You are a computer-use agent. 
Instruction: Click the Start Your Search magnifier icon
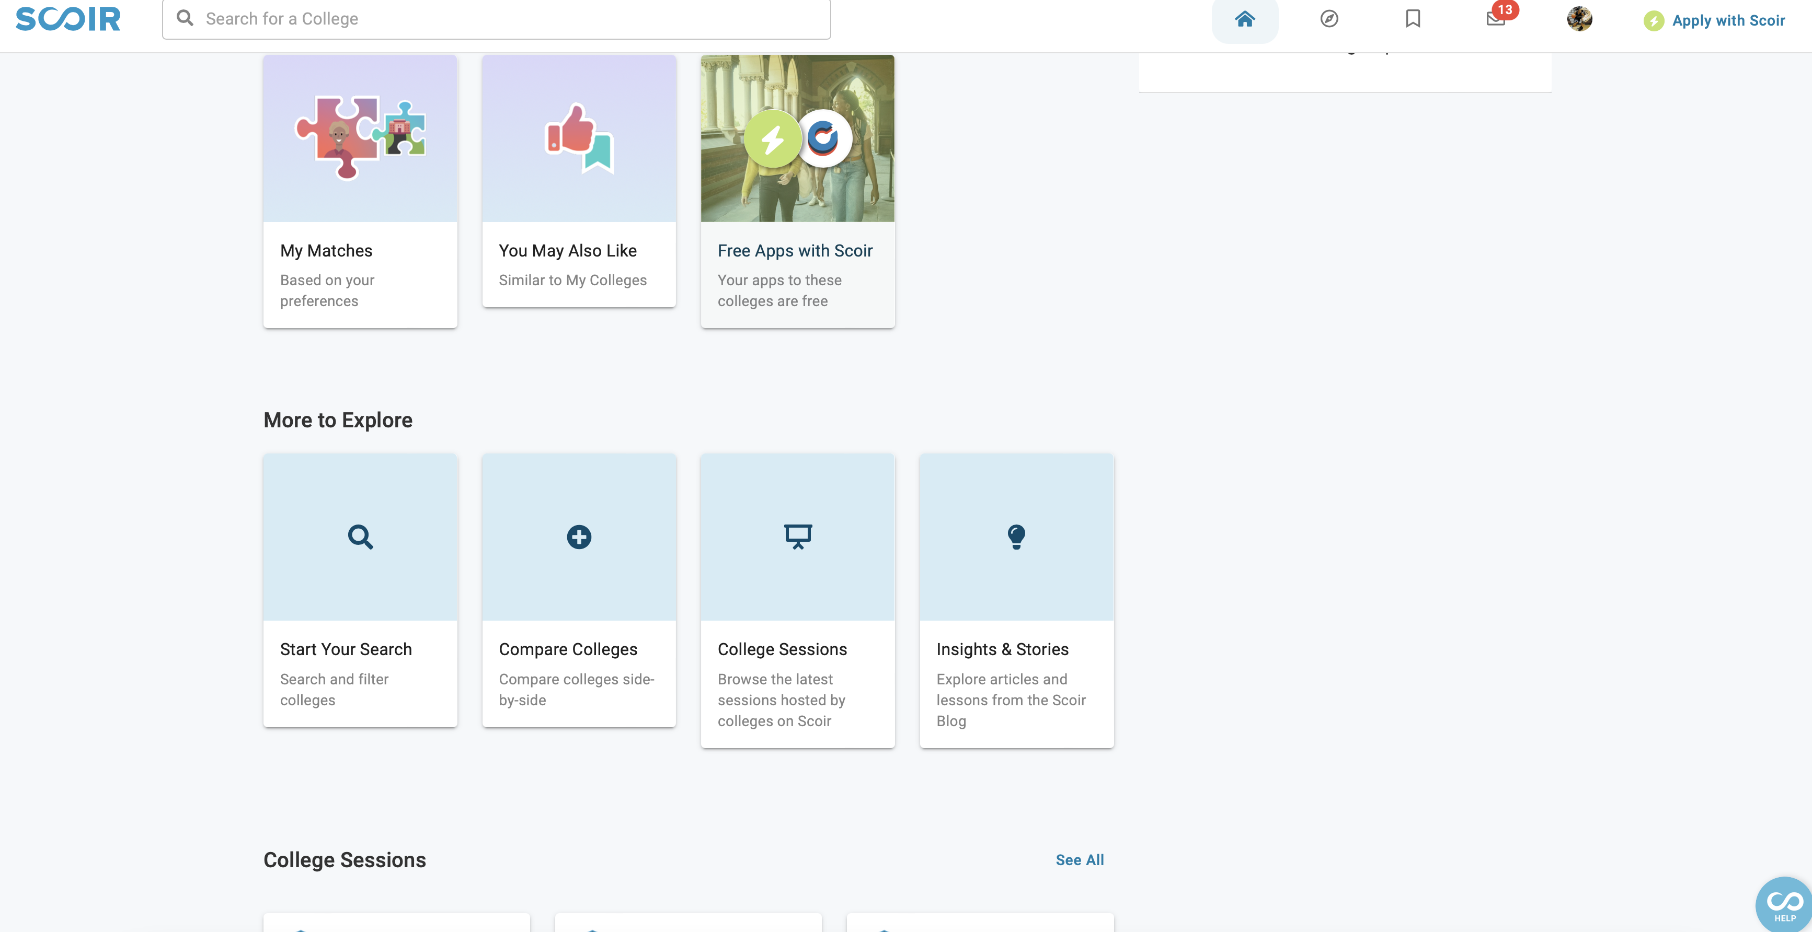360,537
